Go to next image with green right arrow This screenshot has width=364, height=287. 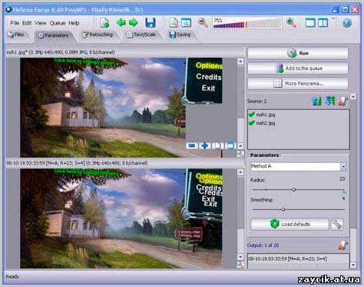click(134, 22)
